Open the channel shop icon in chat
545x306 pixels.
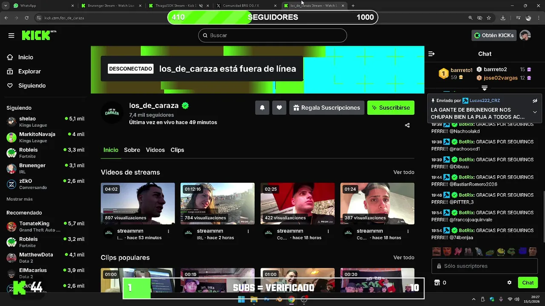[436, 283]
